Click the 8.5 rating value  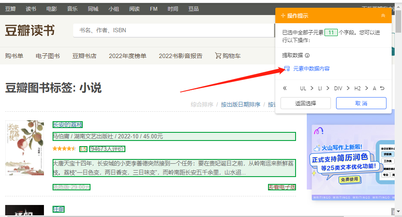coord(83,149)
